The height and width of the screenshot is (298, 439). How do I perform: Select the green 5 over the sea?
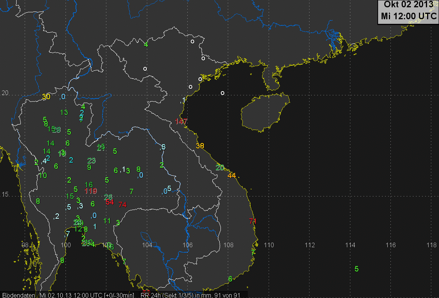tap(357, 269)
